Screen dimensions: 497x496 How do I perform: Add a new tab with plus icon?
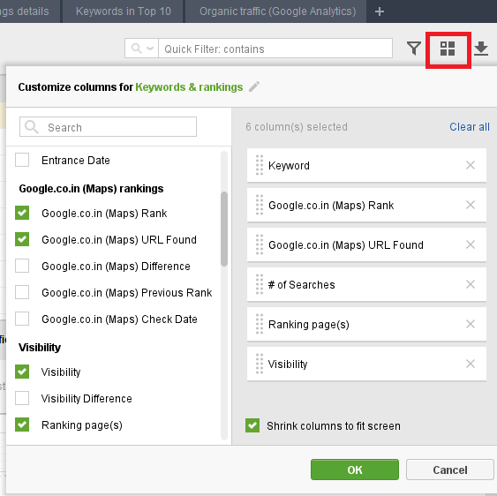tap(379, 11)
